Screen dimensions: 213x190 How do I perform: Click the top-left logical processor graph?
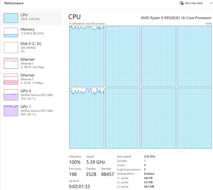(87, 56)
